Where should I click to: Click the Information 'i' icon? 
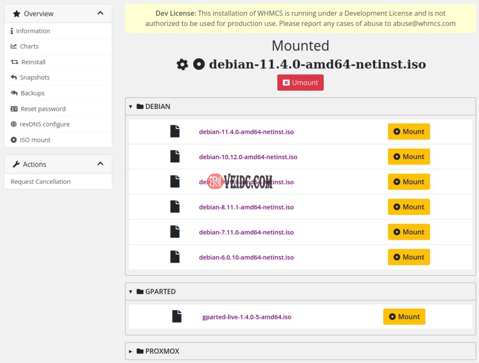point(11,31)
